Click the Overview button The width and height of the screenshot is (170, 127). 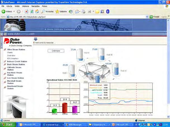pyautogui.click(x=56, y=51)
